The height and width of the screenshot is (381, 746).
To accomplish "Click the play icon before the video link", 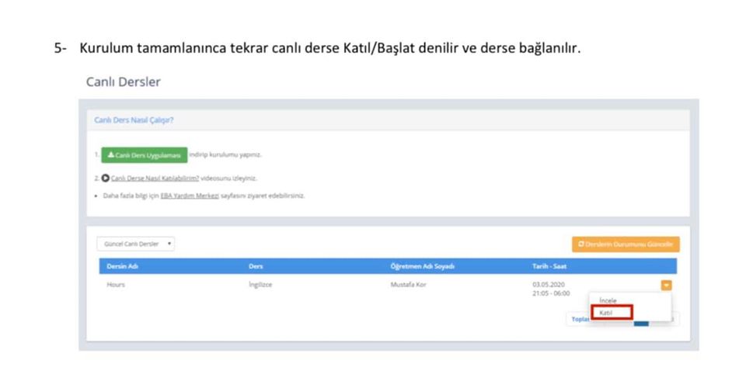I will (106, 178).
